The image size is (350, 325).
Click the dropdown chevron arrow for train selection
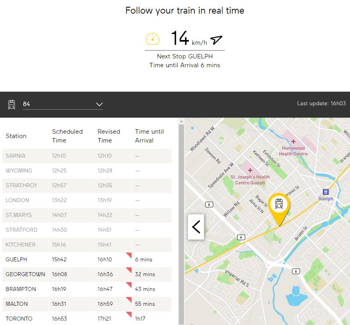pos(99,104)
